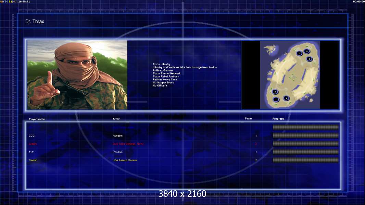Viewport: 365px width, 205px height.
Task: Click the Dr. Thrax title text
Action: click(x=35, y=22)
